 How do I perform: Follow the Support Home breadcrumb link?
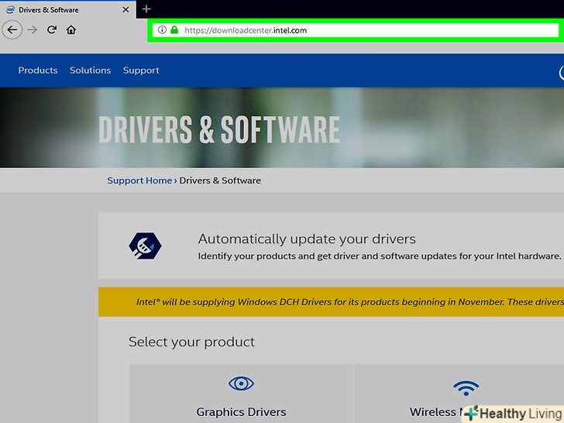tap(139, 181)
